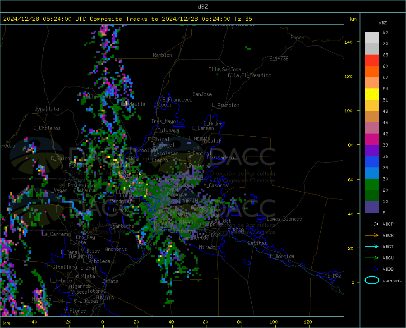Click the 'C_Chilenos' map label
This screenshot has height=328, width=406.
tap(47, 128)
